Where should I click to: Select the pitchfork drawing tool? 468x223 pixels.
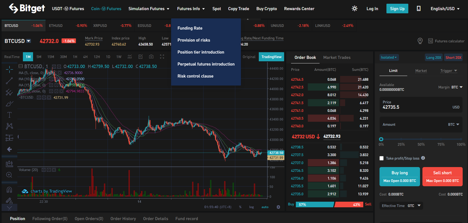tap(9, 92)
